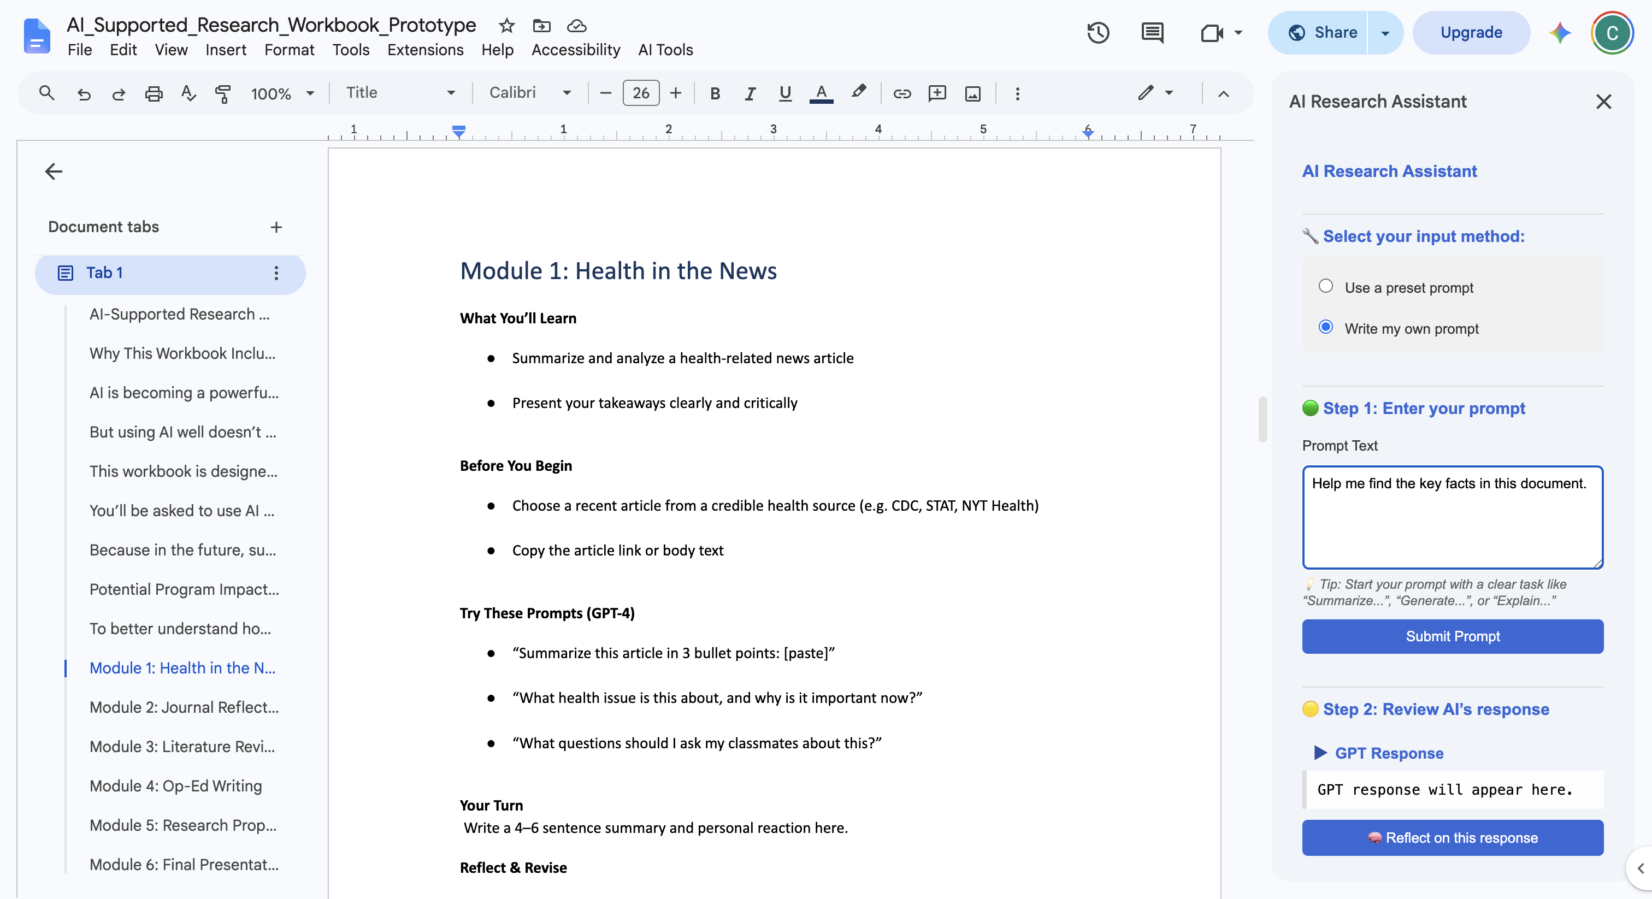Viewport: 1652px width, 899px height.
Task: Select Write my own prompt radio
Action: pyautogui.click(x=1325, y=327)
